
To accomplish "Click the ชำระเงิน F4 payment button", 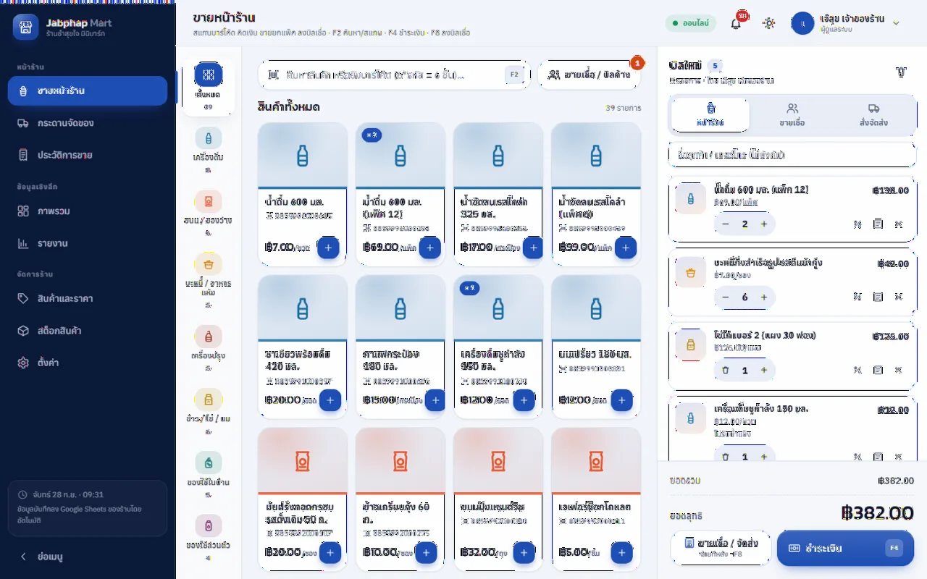I will click(x=845, y=548).
